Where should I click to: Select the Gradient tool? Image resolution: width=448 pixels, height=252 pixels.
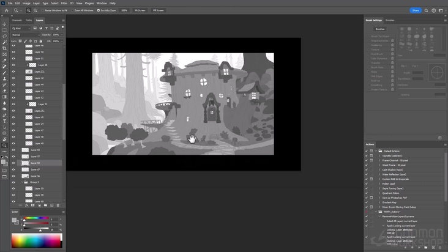[x=4, y=97]
